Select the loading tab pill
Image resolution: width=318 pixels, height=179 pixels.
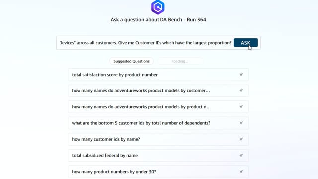(180, 61)
